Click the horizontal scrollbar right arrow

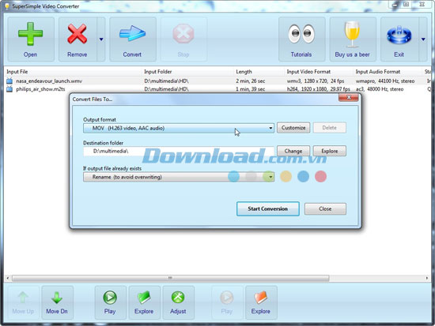(x=426, y=278)
